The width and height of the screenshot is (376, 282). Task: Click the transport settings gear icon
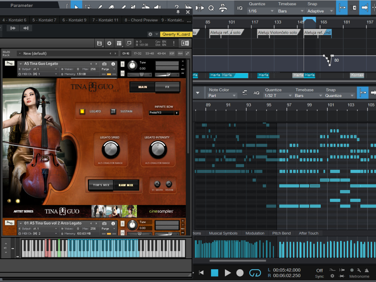coord(332,276)
